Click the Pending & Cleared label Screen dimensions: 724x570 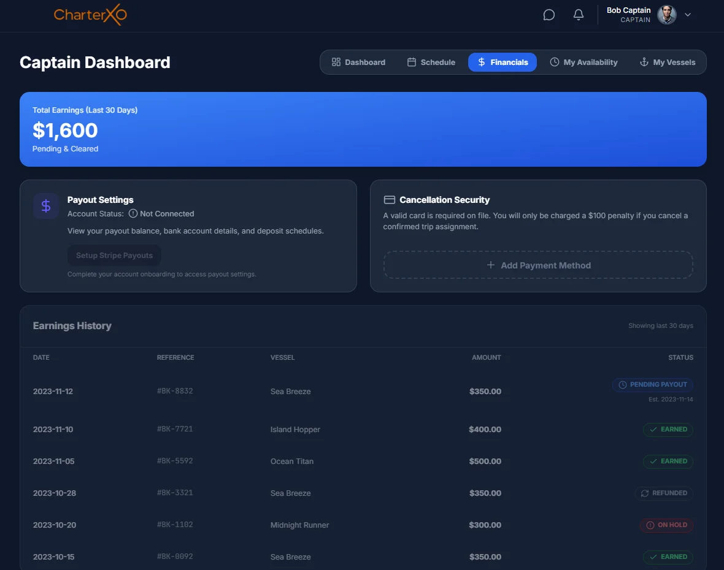coord(65,148)
